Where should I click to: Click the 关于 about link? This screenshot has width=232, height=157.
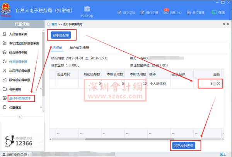click(223, 154)
